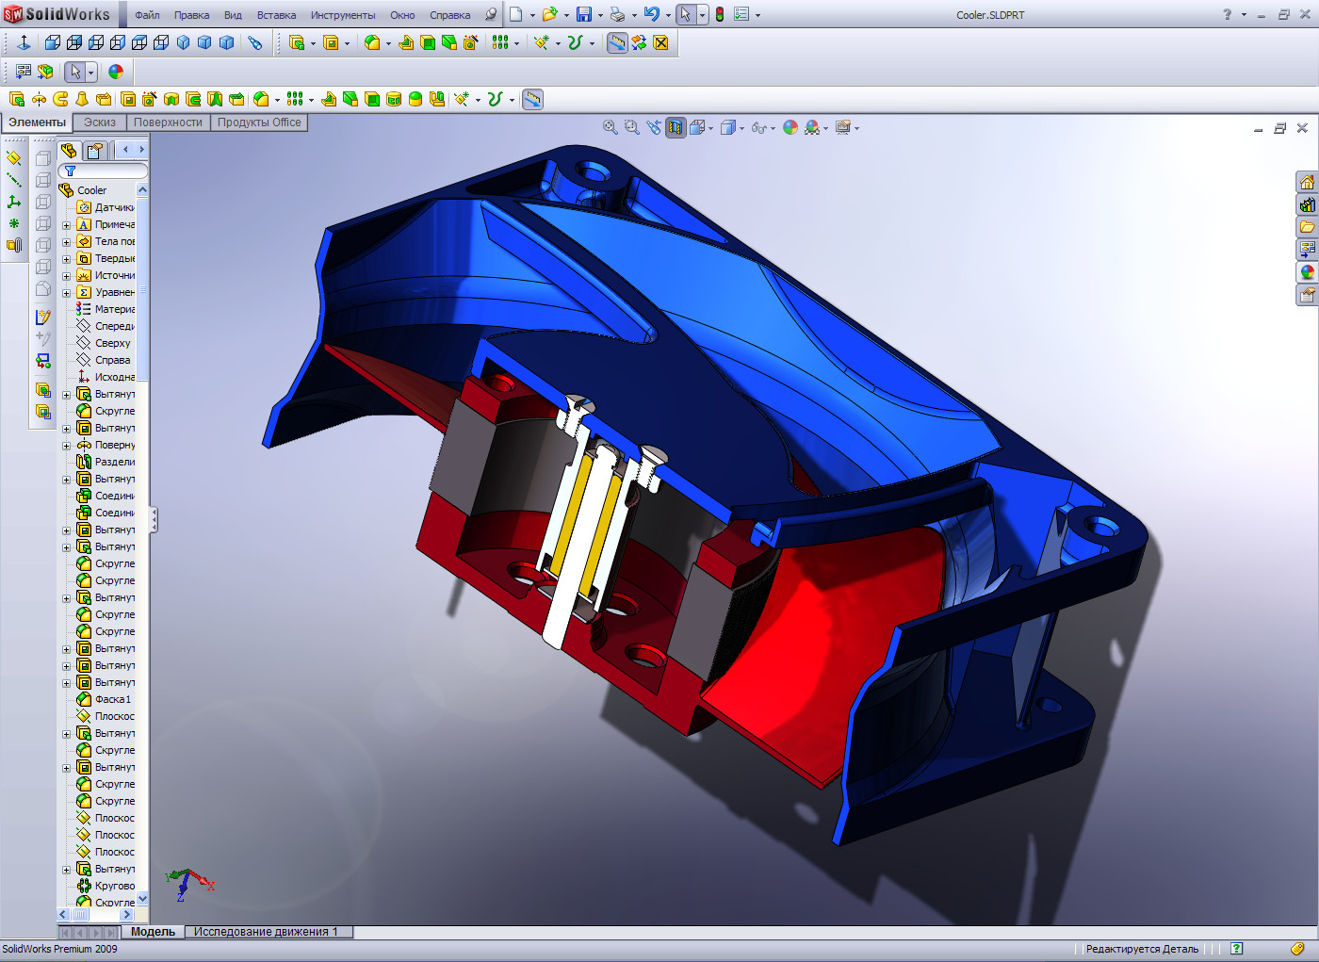
Task: Click the Coordinate System icon
Action: (x=13, y=202)
